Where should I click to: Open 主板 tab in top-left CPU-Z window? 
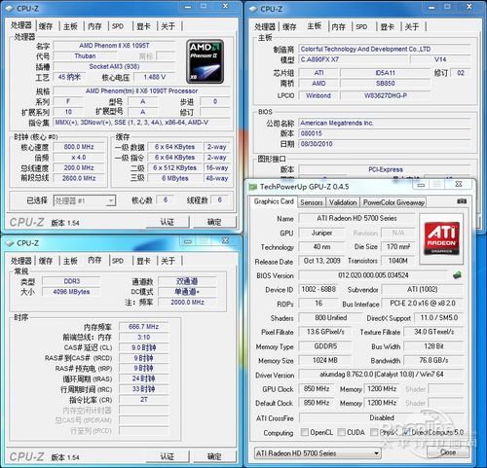[x=70, y=26]
